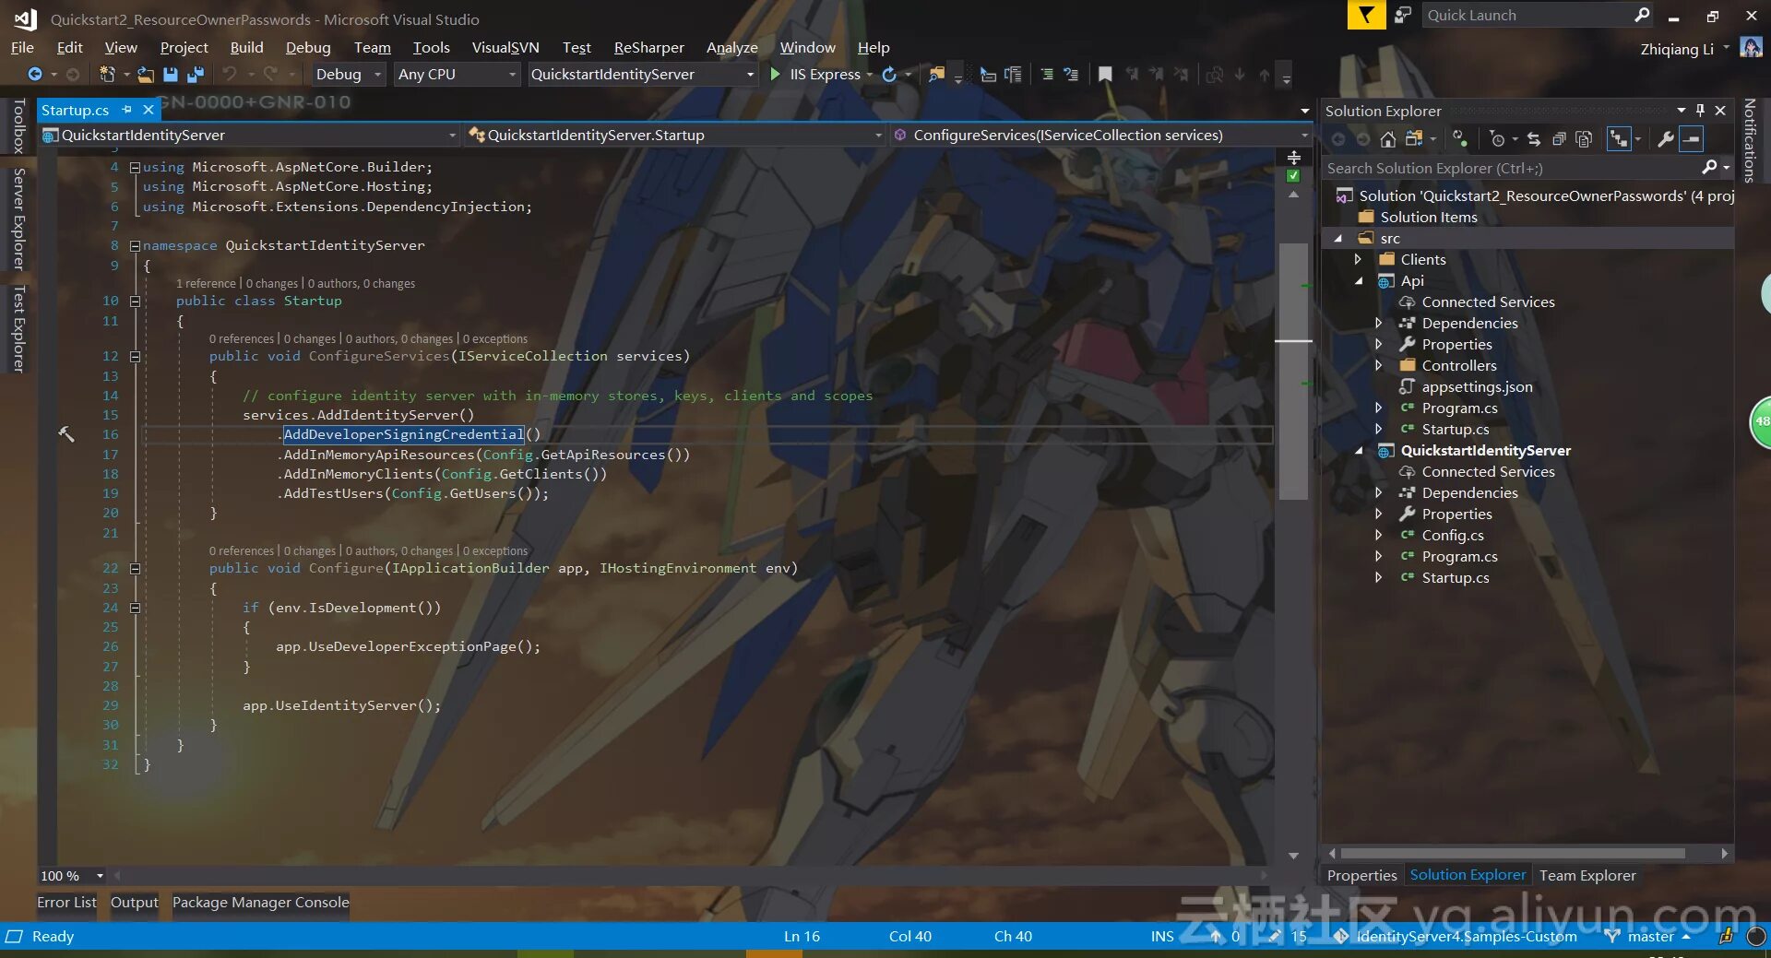The height and width of the screenshot is (958, 1771).
Task: Click Sync with Active Document icon
Action: (1534, 139)
